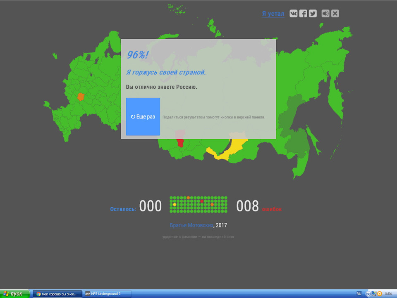Image resolution: width=397 pixels, height=298 pixels.
Task: Share result via the VK icon
Action: [x=294, y=14]
